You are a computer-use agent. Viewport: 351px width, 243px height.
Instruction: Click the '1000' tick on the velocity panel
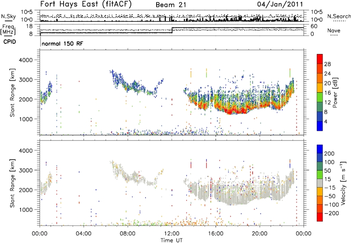coord(26,210)
